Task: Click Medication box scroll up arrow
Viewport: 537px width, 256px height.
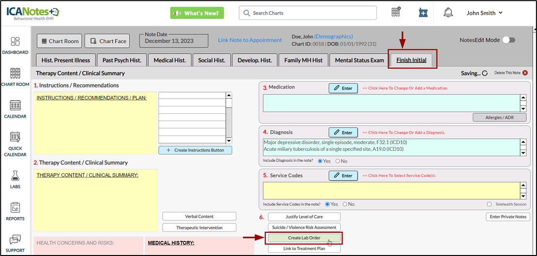Action: tap(523, 98)
